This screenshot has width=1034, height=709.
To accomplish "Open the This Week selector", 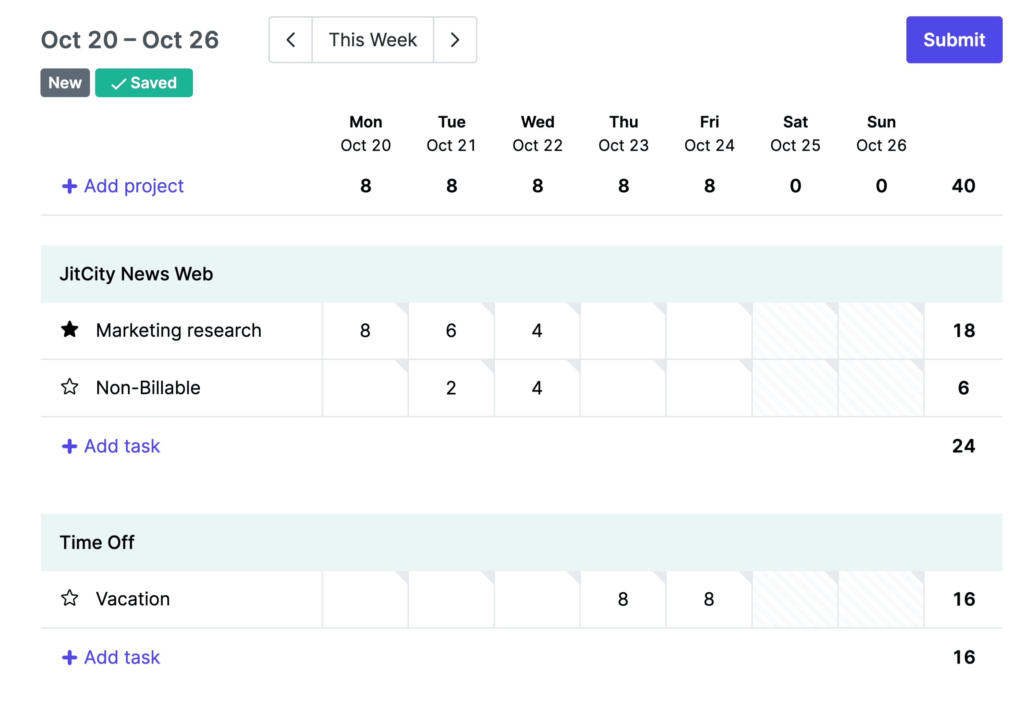I will click(372, 40).
